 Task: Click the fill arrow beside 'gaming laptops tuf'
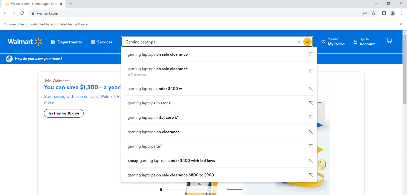(311, 146)
